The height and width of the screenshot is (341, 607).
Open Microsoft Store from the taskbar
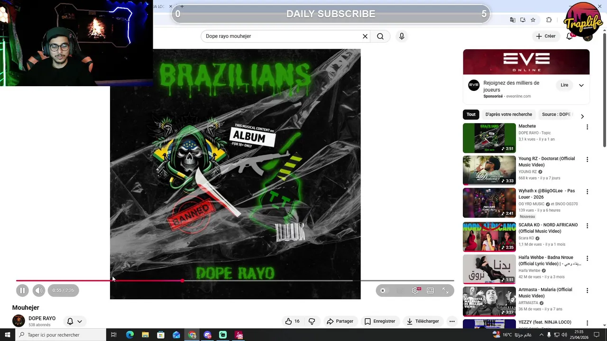point(161,335)
